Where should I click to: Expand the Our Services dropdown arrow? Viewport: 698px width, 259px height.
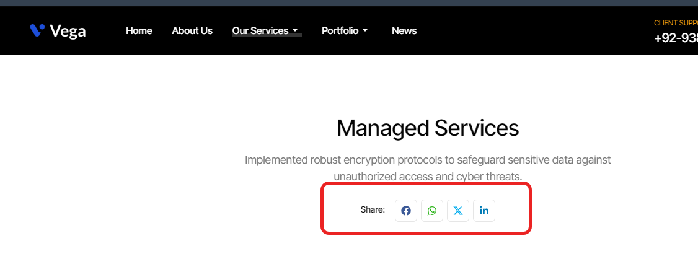pos(295,31)
